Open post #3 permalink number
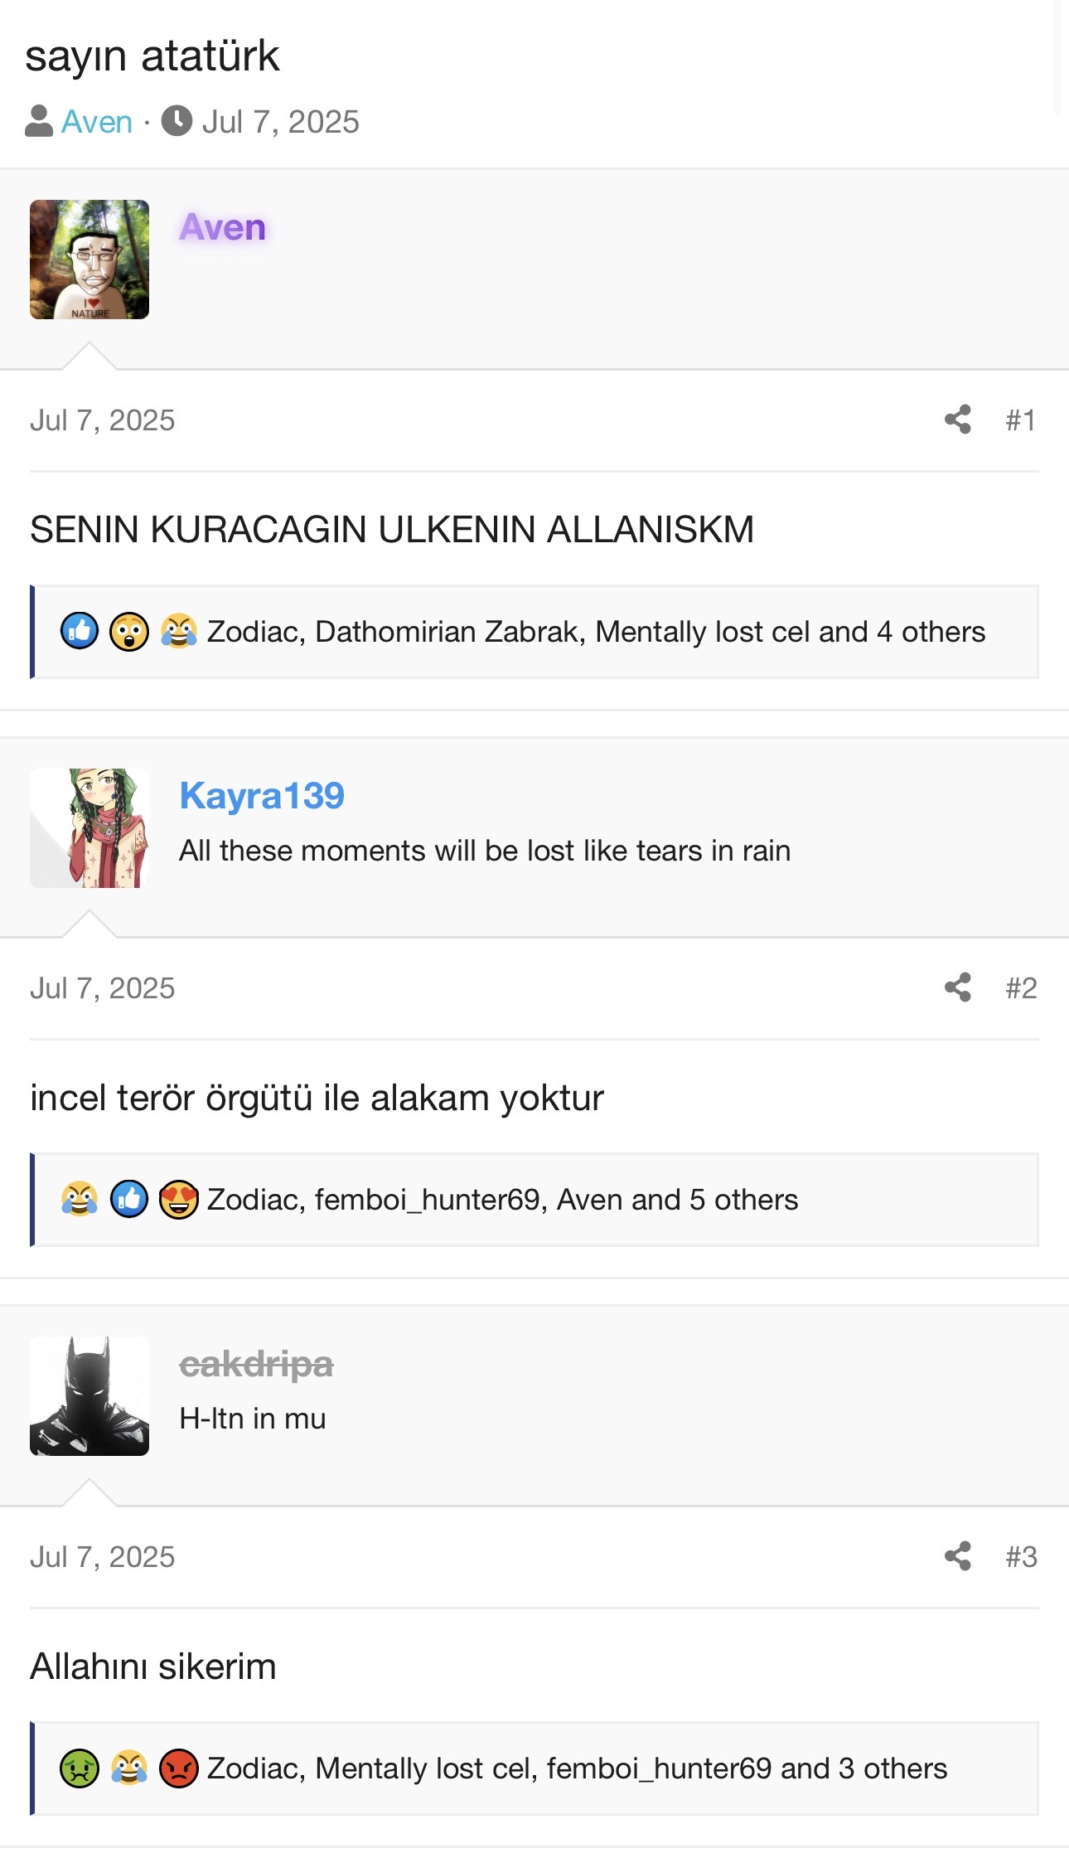 (x=1021, y=1557)
